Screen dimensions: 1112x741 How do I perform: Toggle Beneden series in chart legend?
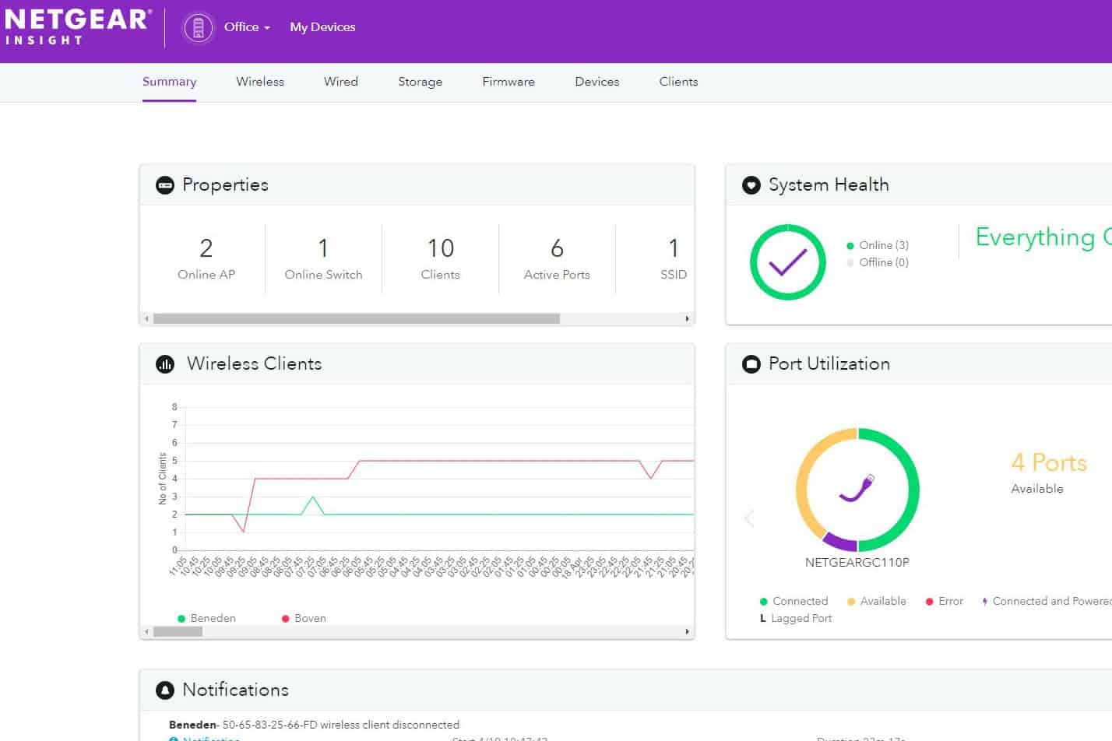(206, 618)
